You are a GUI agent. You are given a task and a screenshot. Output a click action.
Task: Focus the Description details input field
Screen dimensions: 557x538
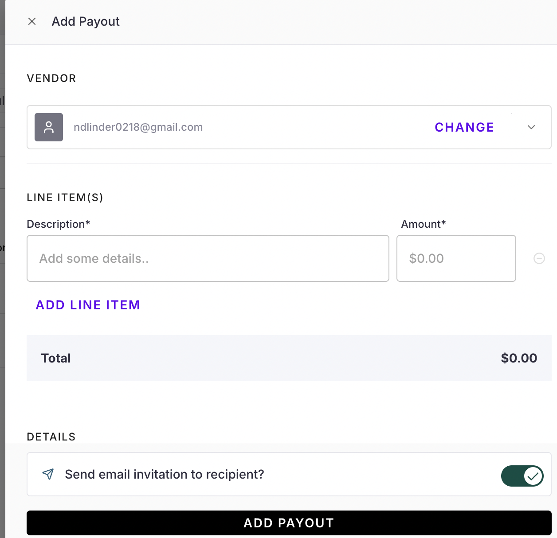pyautogui.click(x=208, y=258)
